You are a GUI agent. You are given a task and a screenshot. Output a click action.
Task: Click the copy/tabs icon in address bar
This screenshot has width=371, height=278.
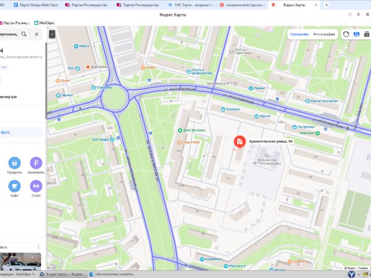(350, 14)
